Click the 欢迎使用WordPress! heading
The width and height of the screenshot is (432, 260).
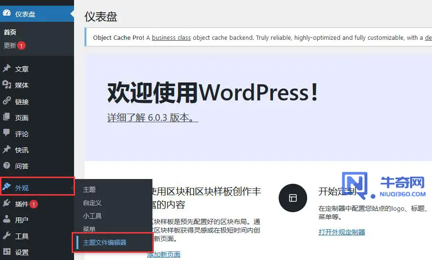point(213,92)
